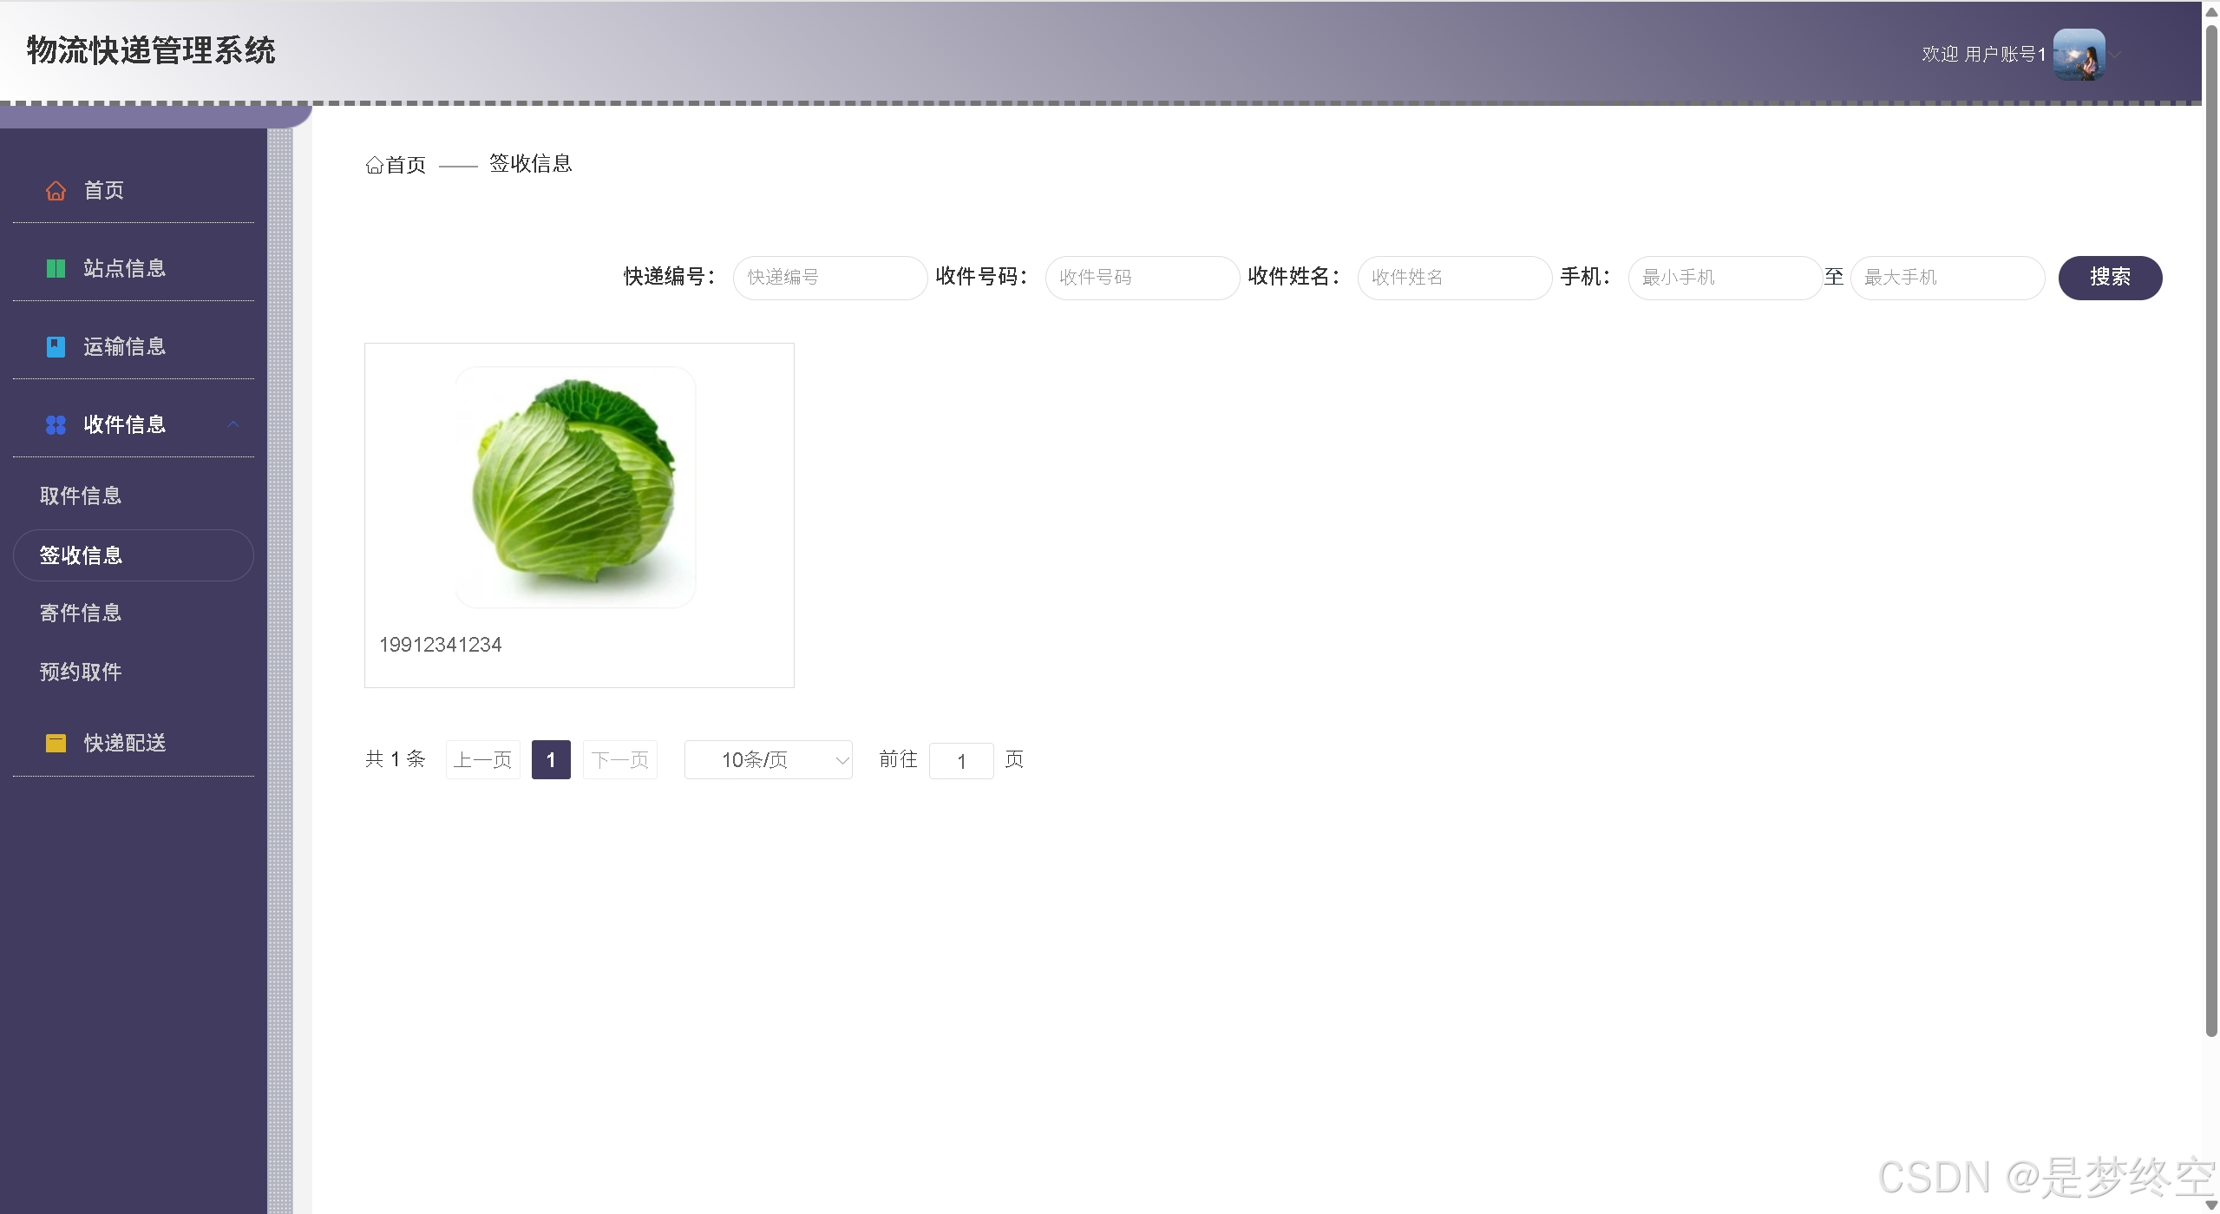The width and height of the screenshot is (2220, 1214).
Task: Select the 首页 home icon in sidebar
Action: click(56, 190)
